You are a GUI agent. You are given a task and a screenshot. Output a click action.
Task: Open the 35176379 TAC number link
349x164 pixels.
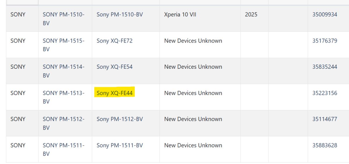tap(325, 41)
